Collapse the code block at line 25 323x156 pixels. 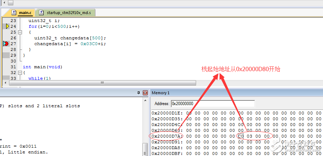pyautogui.click(x=20, y=32)
